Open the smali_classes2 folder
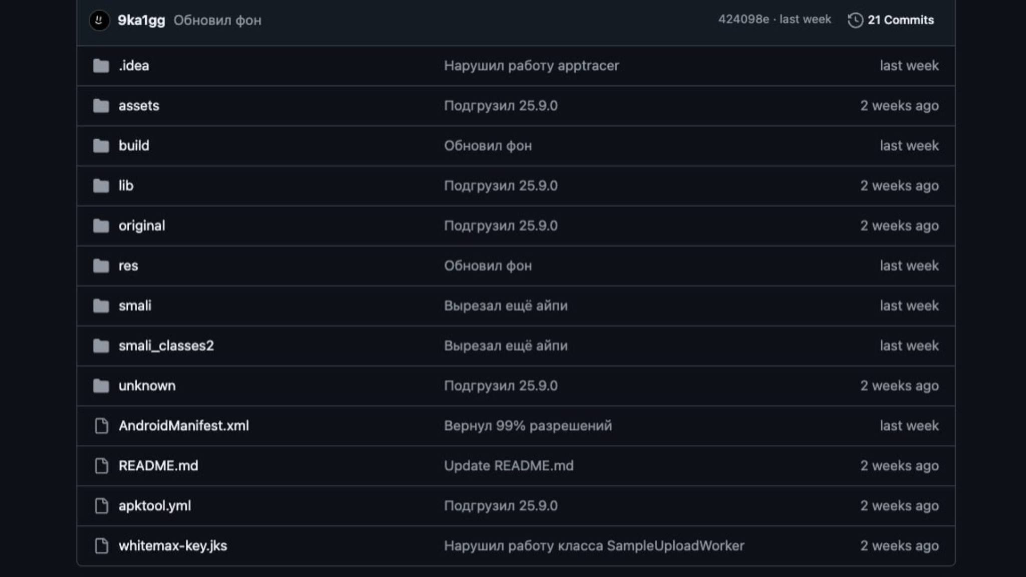 click(x=166, y=346)
